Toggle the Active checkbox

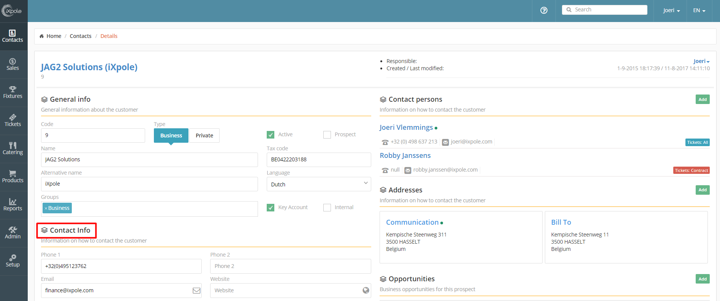(x=271, y=135)
